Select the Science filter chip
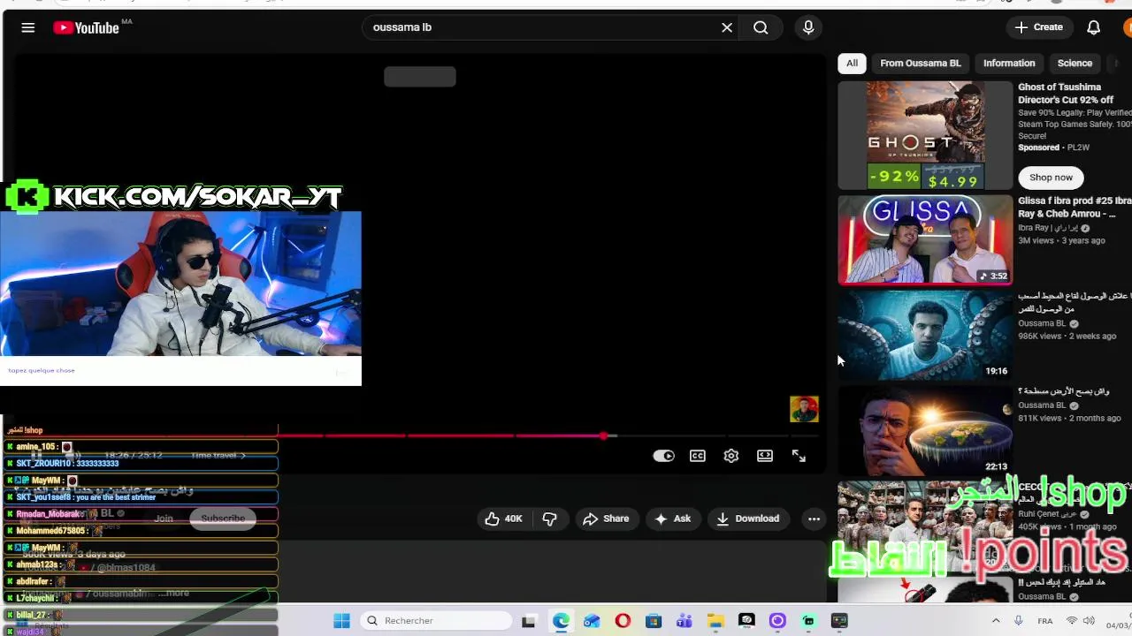 [1075, 63]
